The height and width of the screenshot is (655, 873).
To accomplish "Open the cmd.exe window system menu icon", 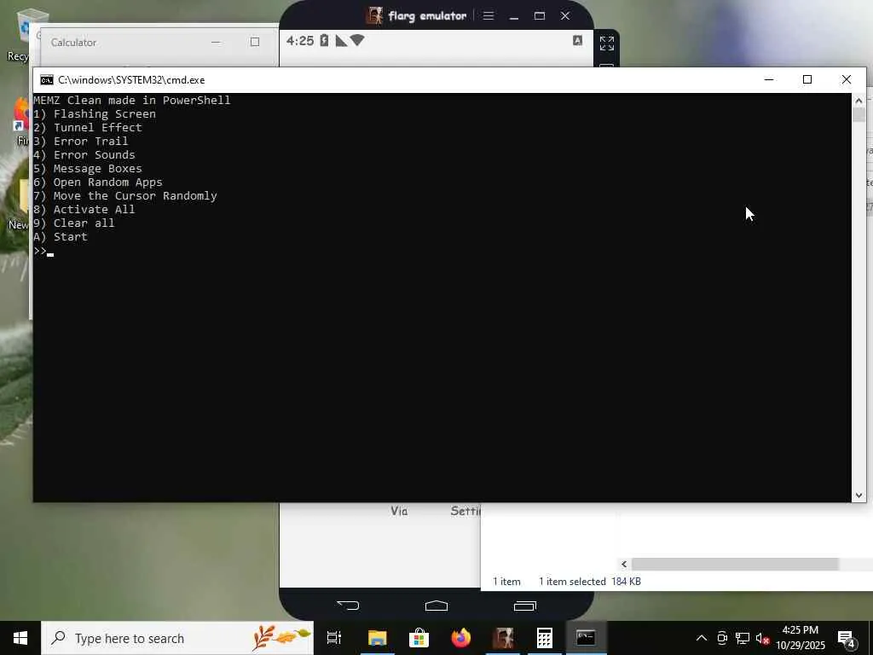I will 47,80.
